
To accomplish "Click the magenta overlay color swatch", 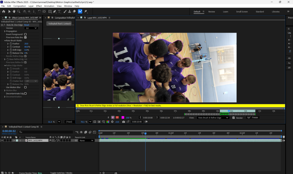I will click(123, 118).
